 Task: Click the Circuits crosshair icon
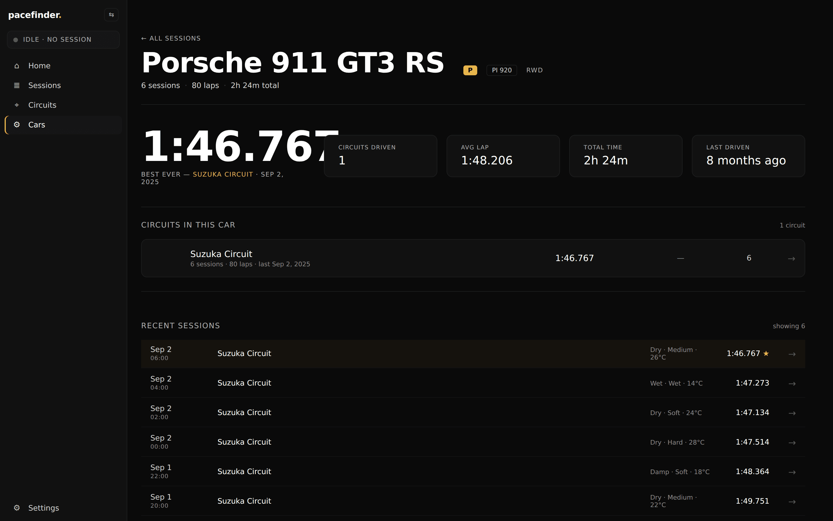coord(16,105)
